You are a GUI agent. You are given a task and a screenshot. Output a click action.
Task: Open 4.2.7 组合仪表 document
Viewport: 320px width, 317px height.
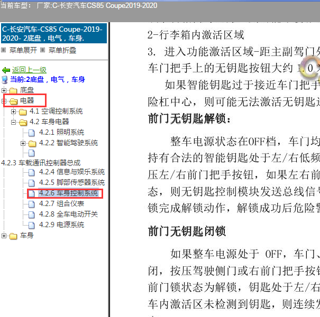pos(61,203)
